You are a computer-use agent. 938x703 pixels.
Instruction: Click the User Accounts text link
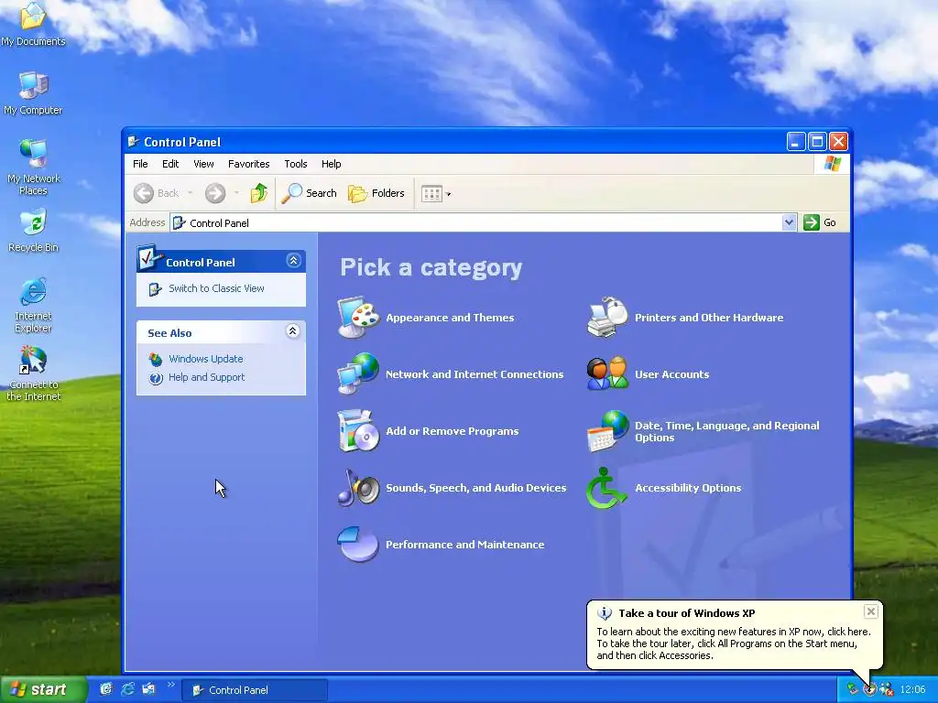671,374
